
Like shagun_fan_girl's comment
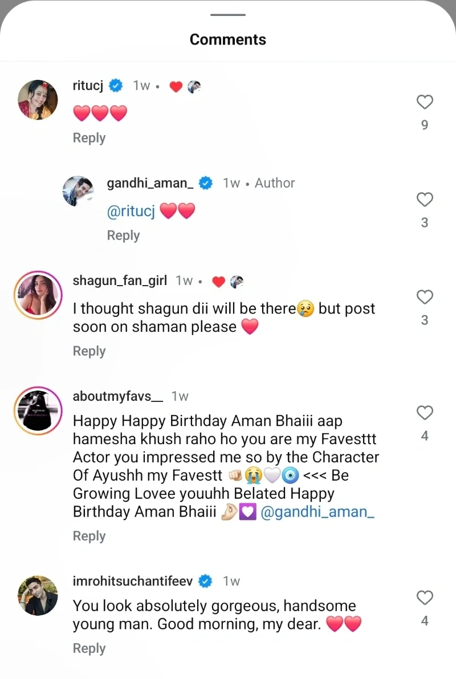click(x=425, y=298)
